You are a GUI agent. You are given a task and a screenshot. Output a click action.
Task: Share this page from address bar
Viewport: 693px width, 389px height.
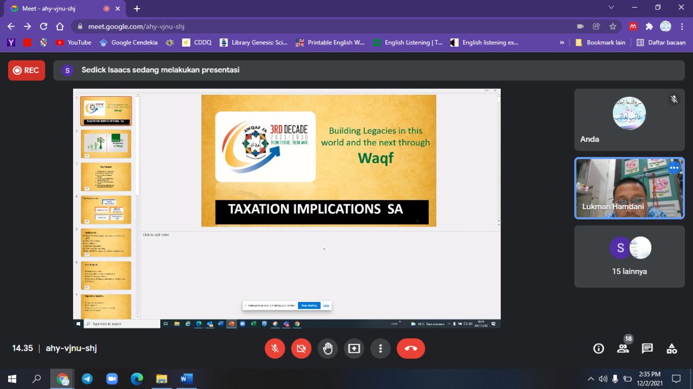click(x=597, y=27)
